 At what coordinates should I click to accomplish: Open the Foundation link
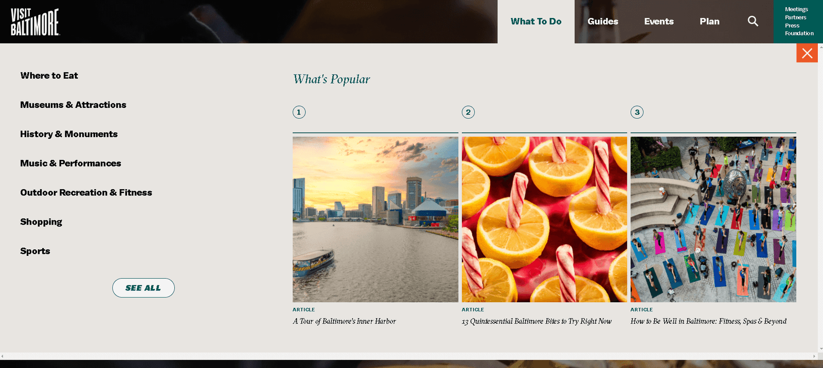[799, 33]
